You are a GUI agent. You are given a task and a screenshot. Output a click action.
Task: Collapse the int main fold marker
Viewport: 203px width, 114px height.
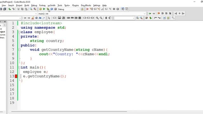(19, 67)
